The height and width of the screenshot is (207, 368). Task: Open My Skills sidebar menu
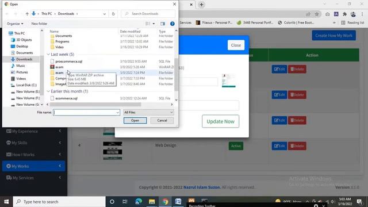coord(33,143)
